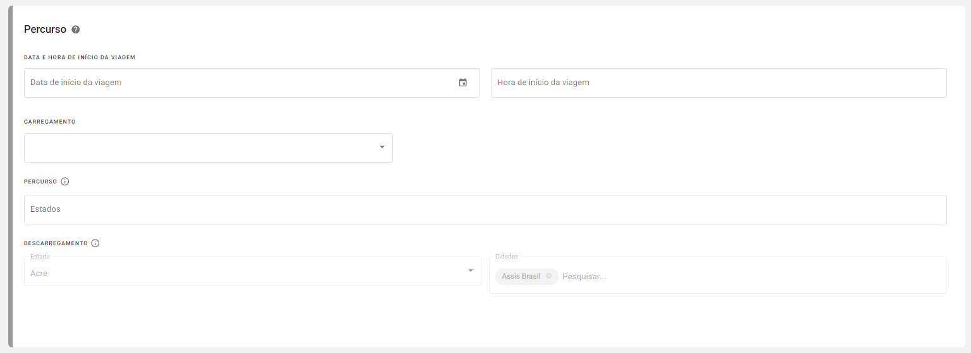971x353 pixels.
Task: Focus the Hora de início da viagem field
Action: [x=718, y=83]
